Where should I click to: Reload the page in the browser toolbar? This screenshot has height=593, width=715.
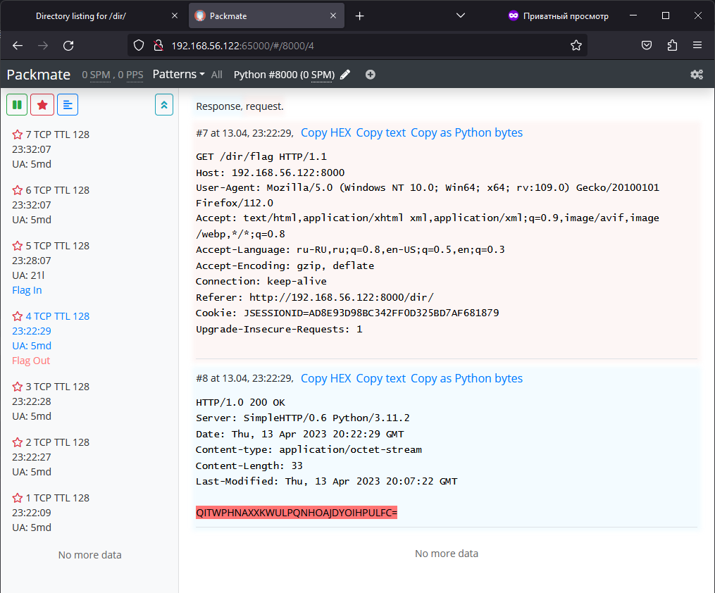coord(68,45)
